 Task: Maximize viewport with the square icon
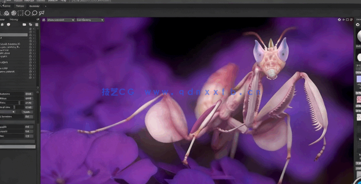tap(347, 20)
